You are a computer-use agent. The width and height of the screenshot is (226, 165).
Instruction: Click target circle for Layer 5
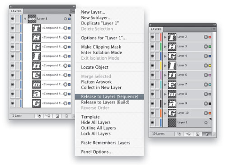pyautogui.click(x=206, y=66)
